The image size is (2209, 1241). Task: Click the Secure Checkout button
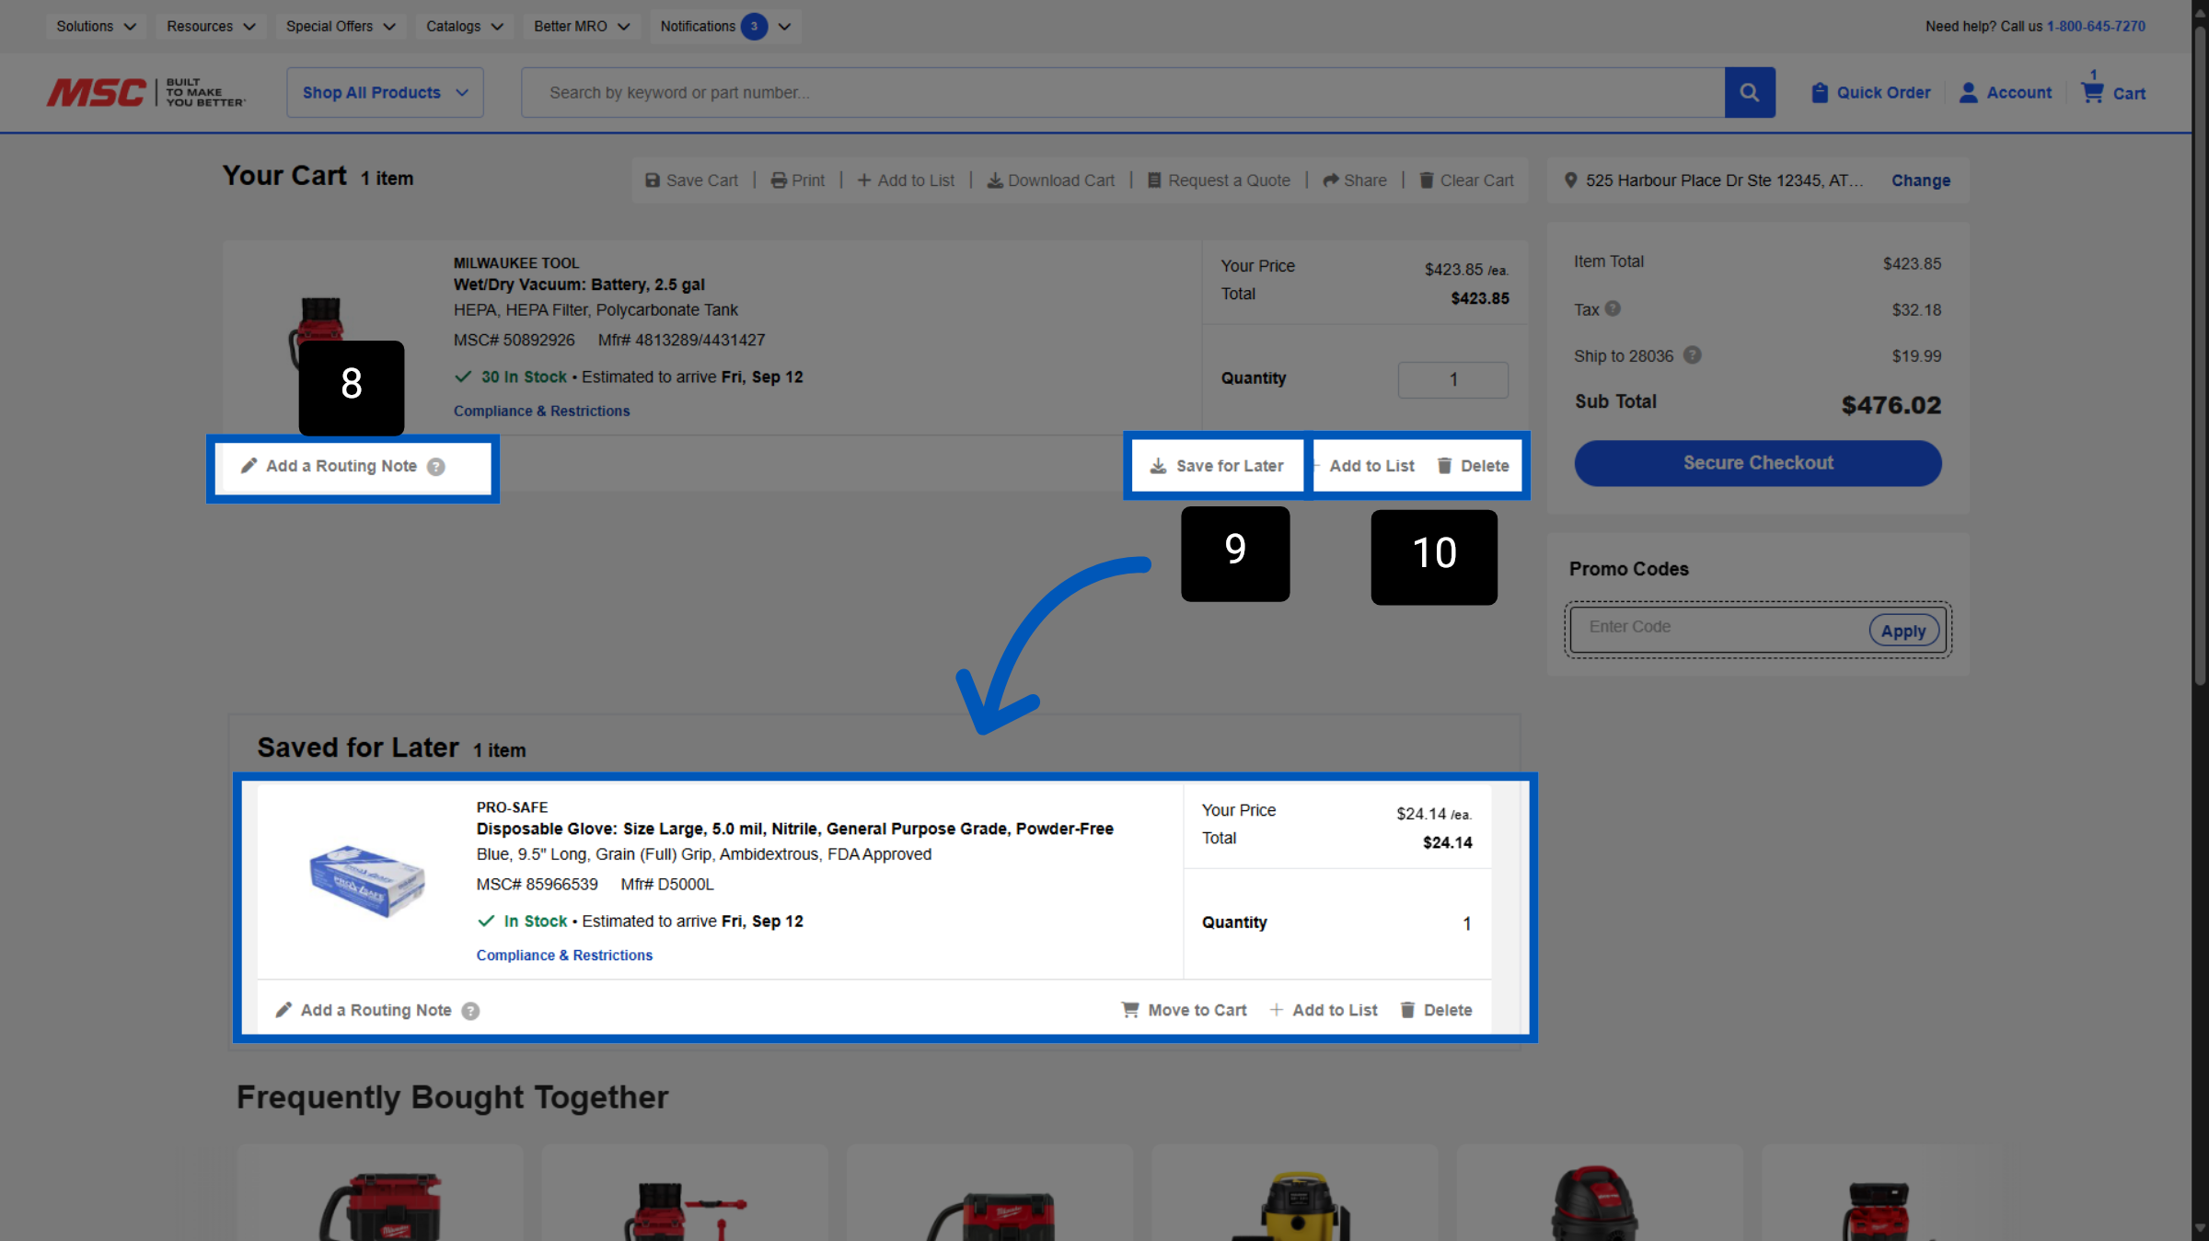point(1757,463)
